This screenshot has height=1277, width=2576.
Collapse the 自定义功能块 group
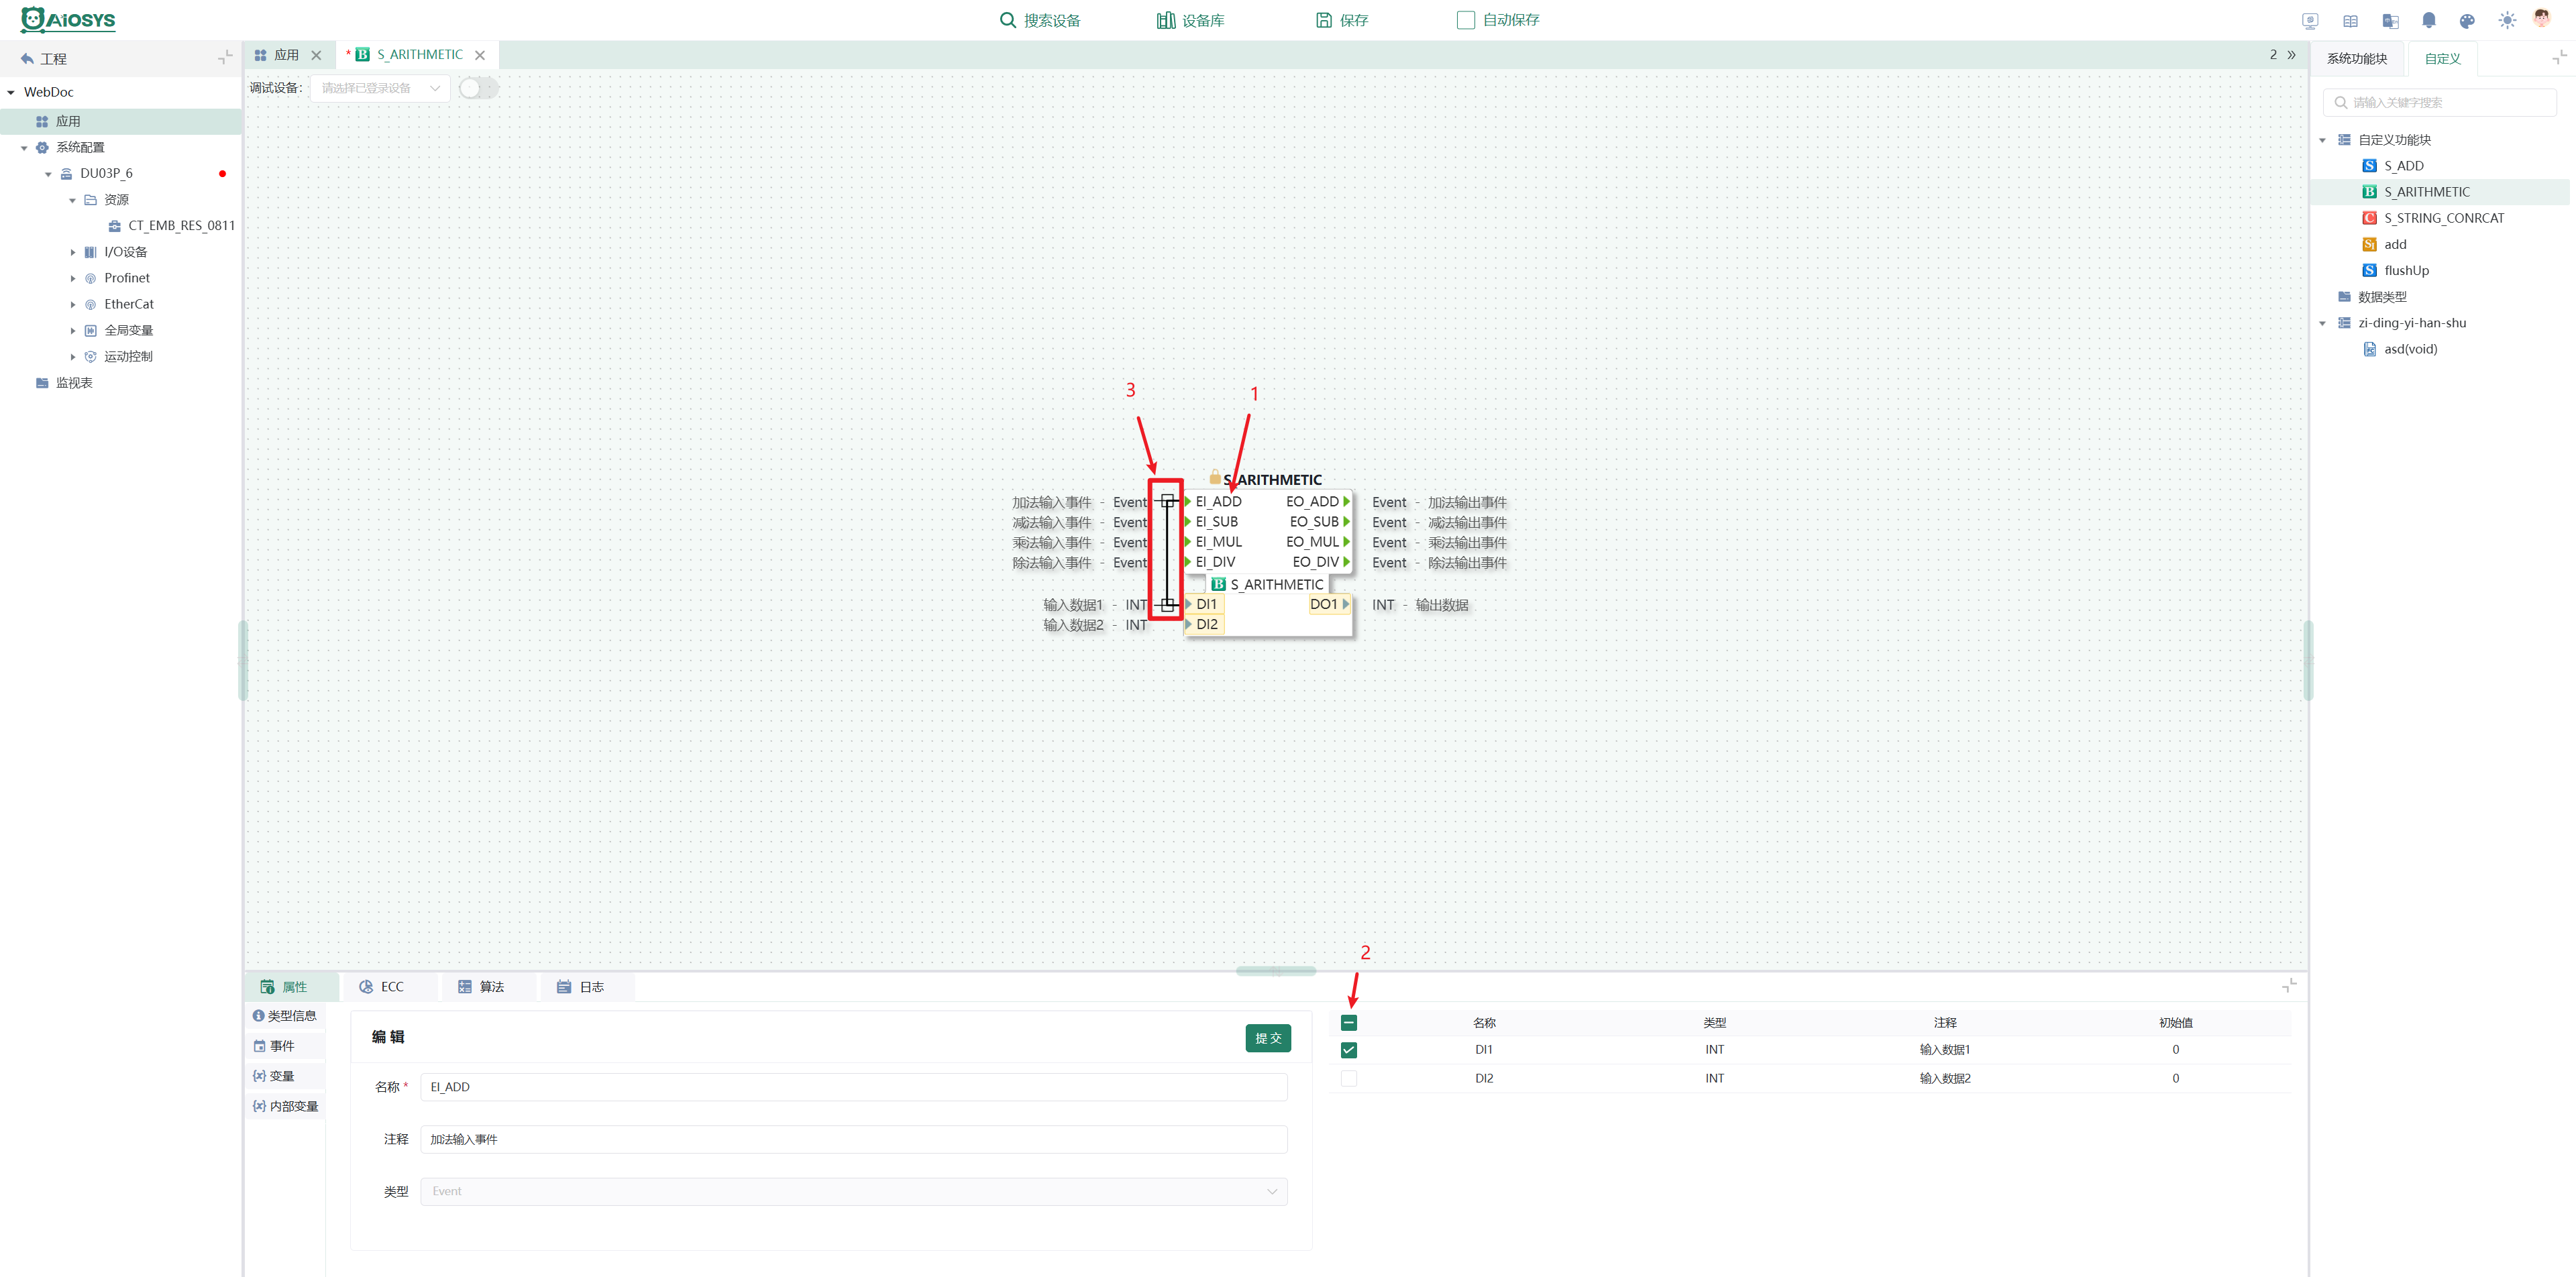pos(2322,140)
